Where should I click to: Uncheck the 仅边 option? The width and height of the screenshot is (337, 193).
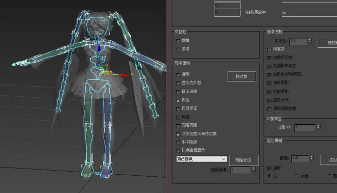(x=178, y=100)
